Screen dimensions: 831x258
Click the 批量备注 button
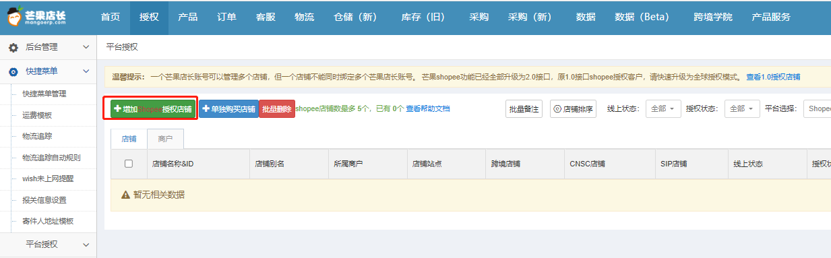pyautogui.click(x=524, y=108)
